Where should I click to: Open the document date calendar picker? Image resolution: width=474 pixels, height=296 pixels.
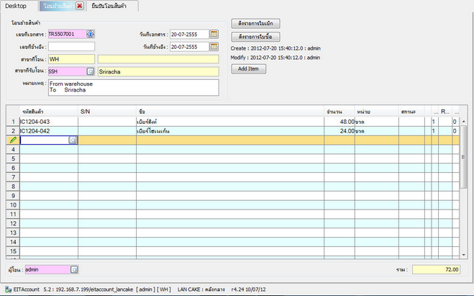point(214,34)
